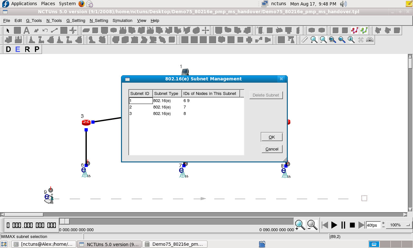Click host node 1 on canvas
The width and height of the screenshot is (413, 248).
pyautogui.click(x=185, y=72)
